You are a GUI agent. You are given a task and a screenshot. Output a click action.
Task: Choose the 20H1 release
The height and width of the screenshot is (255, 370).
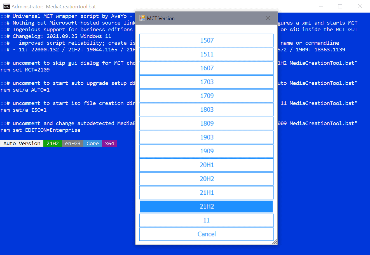(206, 165)
